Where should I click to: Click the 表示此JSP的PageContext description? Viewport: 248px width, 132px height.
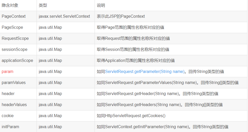(121, 16)
